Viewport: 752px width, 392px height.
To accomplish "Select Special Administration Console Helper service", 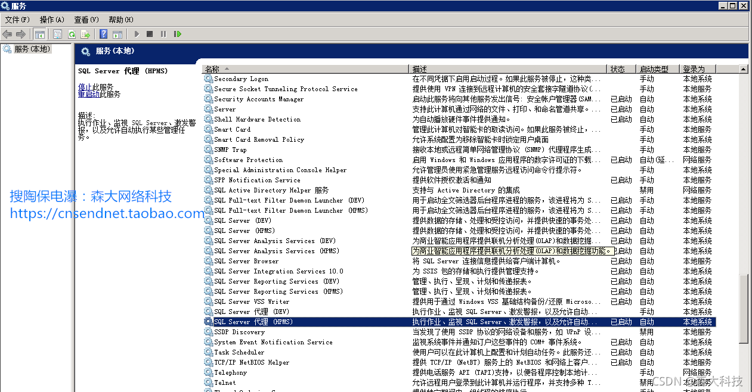I will tap(280, 170).
